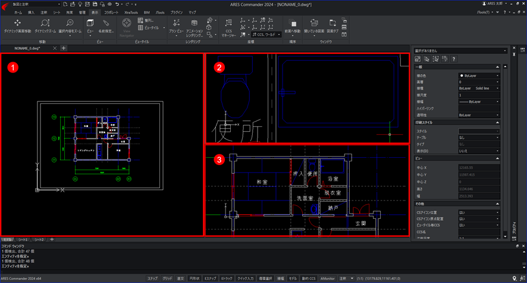
Task: Click the Save floppy disk icon
Action: 95,4
